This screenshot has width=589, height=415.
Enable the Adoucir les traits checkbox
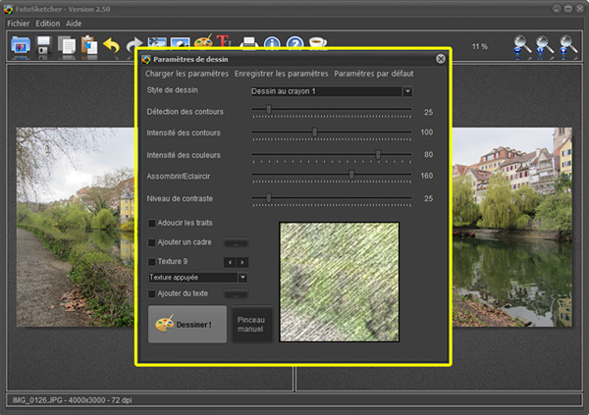(151, 224)
